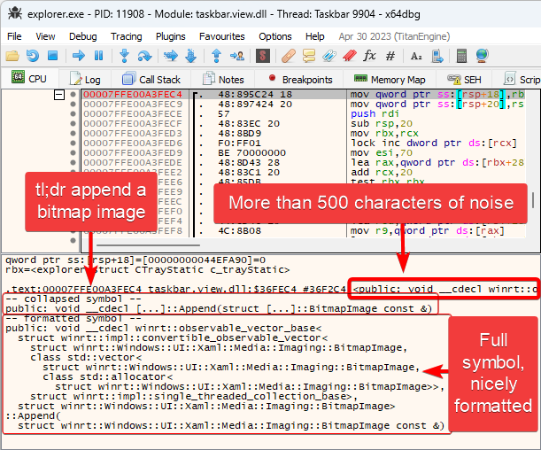Open the Tracing menu

tap(127, 36)
